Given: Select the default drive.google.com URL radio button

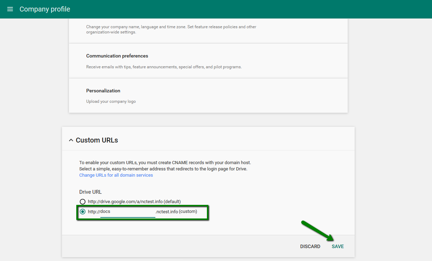Looking at the screenshot, I should click(x=83, y=202).
